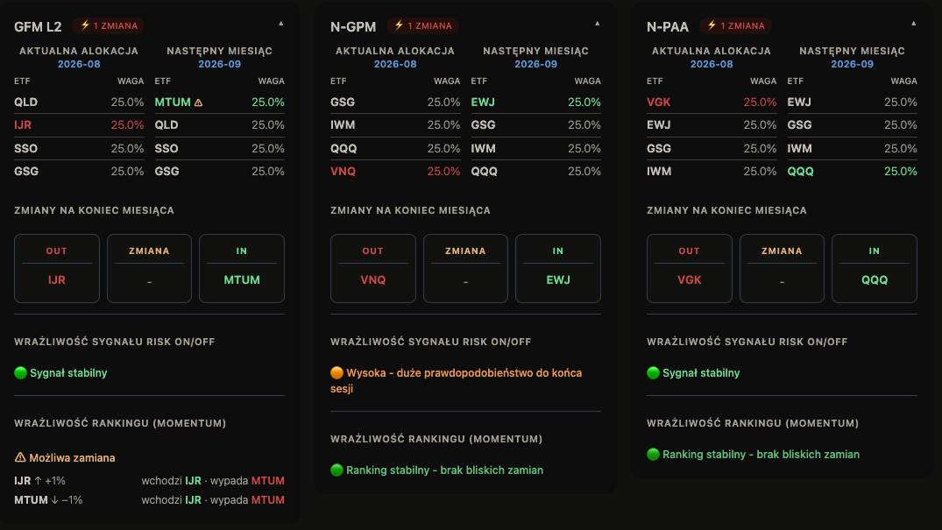This screenshot has width=942, height=530.
Task: Click WRAŻLIWOŚĆ RANKINGU (MOMENTUM) heading in N-GPM
Action: 436,439
